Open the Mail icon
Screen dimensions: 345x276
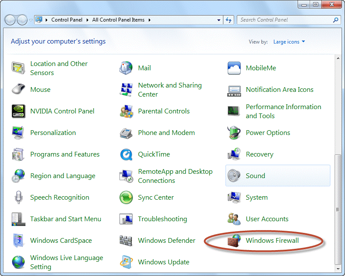[126, 68]
